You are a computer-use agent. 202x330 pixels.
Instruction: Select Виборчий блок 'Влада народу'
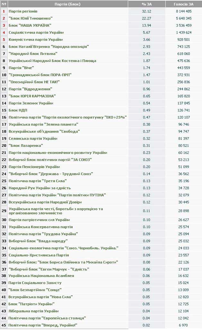[38, 241]
